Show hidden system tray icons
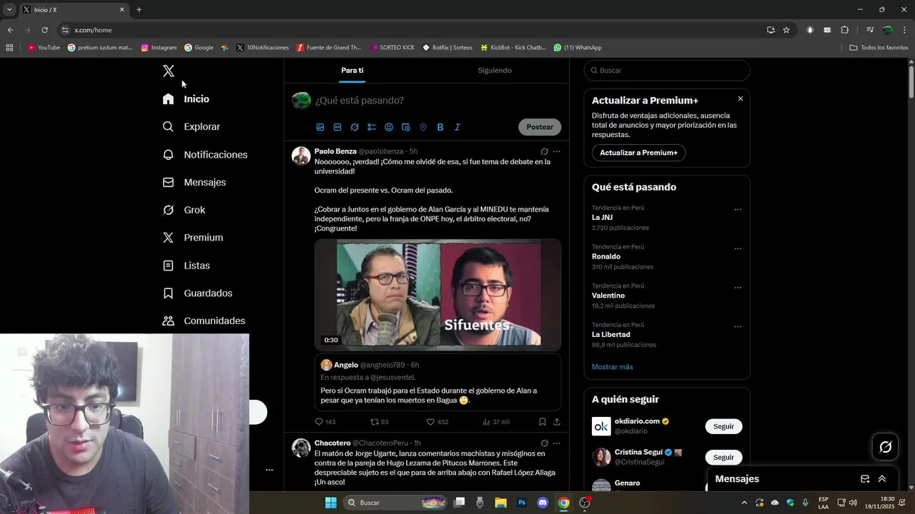Viewport: 915px width, 514px height. [x=744, y=503]
